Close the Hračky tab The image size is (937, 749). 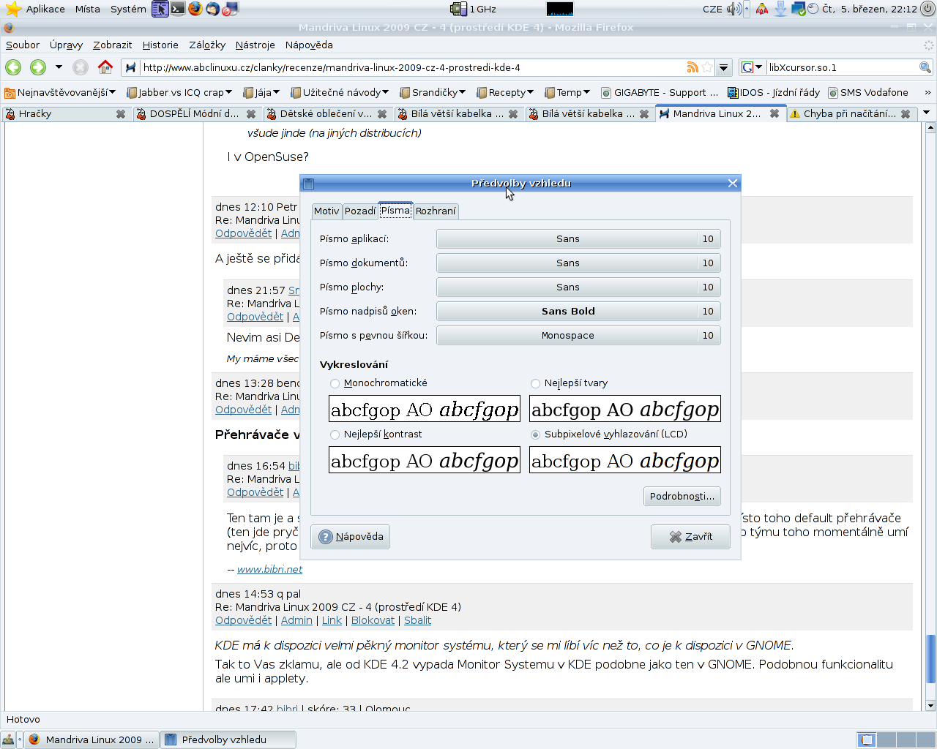[x=121, y=114]
